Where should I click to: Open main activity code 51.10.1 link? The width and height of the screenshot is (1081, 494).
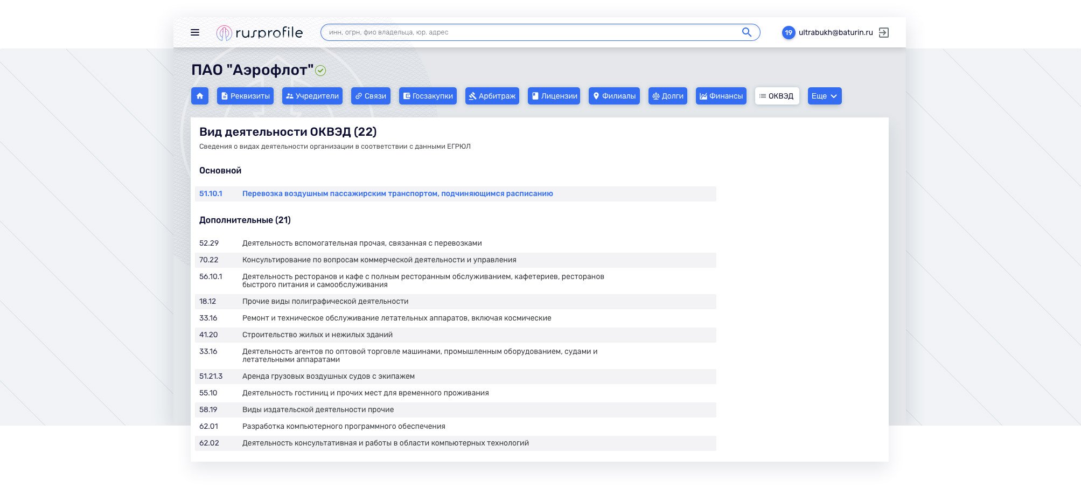tap(211, 193)
